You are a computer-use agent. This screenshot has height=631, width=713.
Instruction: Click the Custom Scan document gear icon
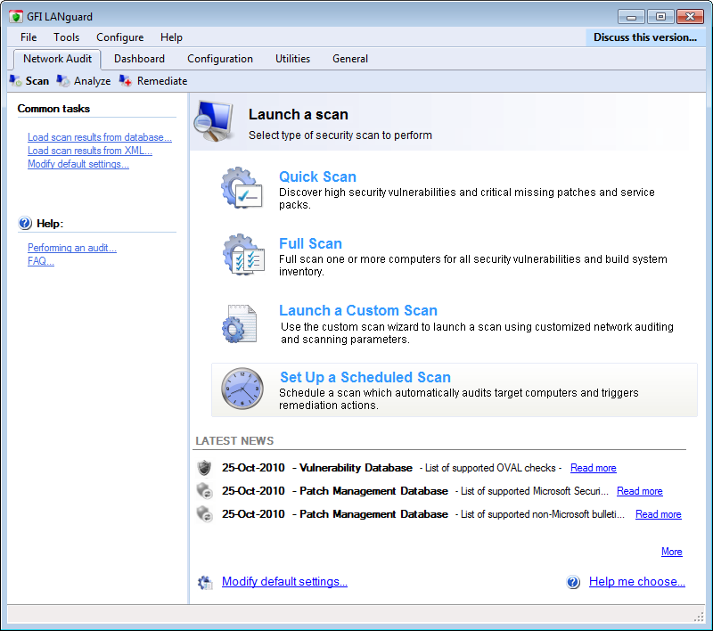(x=239, y=324)
